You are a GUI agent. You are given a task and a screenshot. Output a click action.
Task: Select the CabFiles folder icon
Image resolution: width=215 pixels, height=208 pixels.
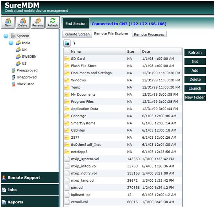67,130
